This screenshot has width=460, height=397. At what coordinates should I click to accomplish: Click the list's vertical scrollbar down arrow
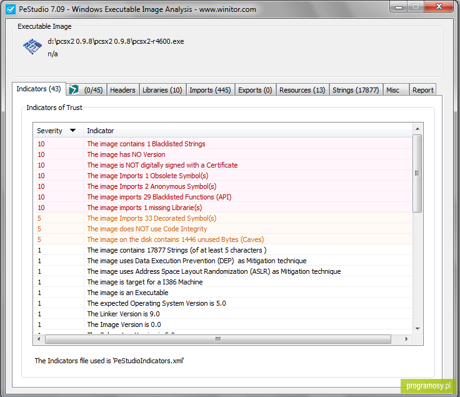(417, 329)
